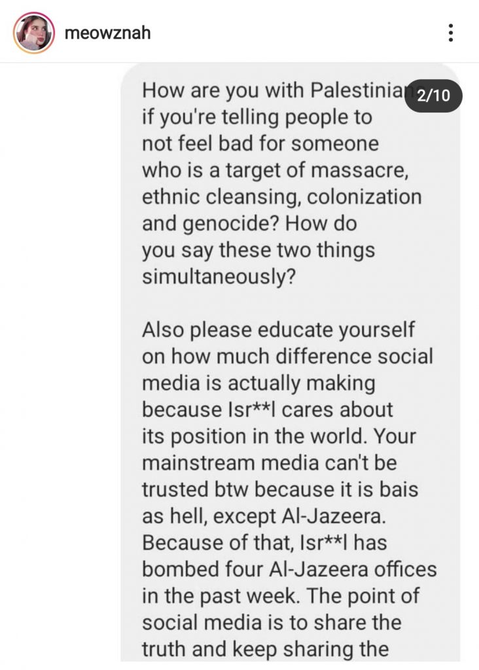Click the text 'who is a target of massacre,'
The height and width of the screenshot is (670, 479).
275,171
